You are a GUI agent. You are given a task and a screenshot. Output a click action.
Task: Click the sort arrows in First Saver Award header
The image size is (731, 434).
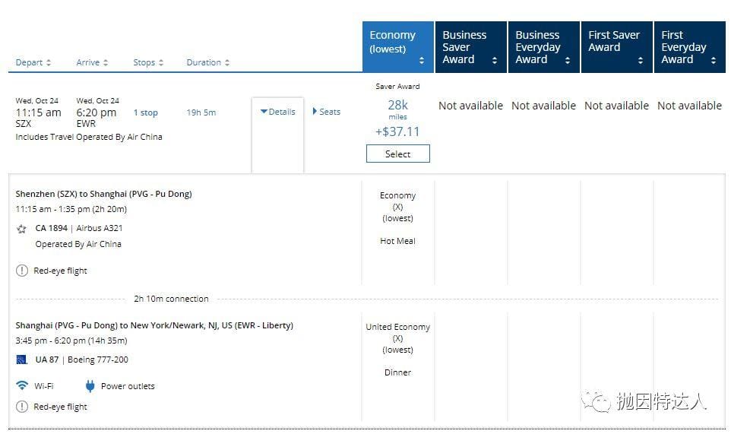point(641,61)
